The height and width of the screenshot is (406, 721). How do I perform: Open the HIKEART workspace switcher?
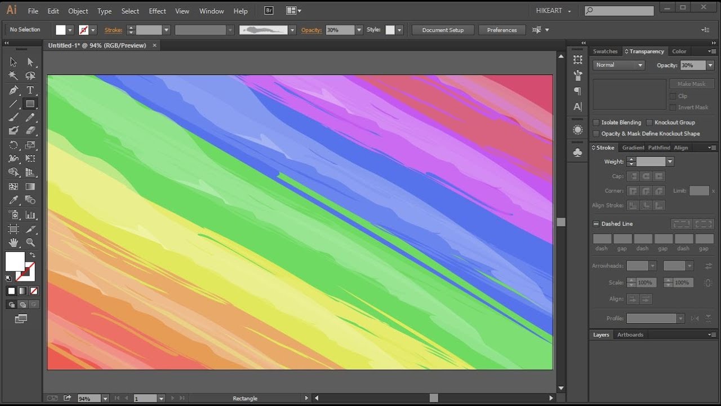553,11
